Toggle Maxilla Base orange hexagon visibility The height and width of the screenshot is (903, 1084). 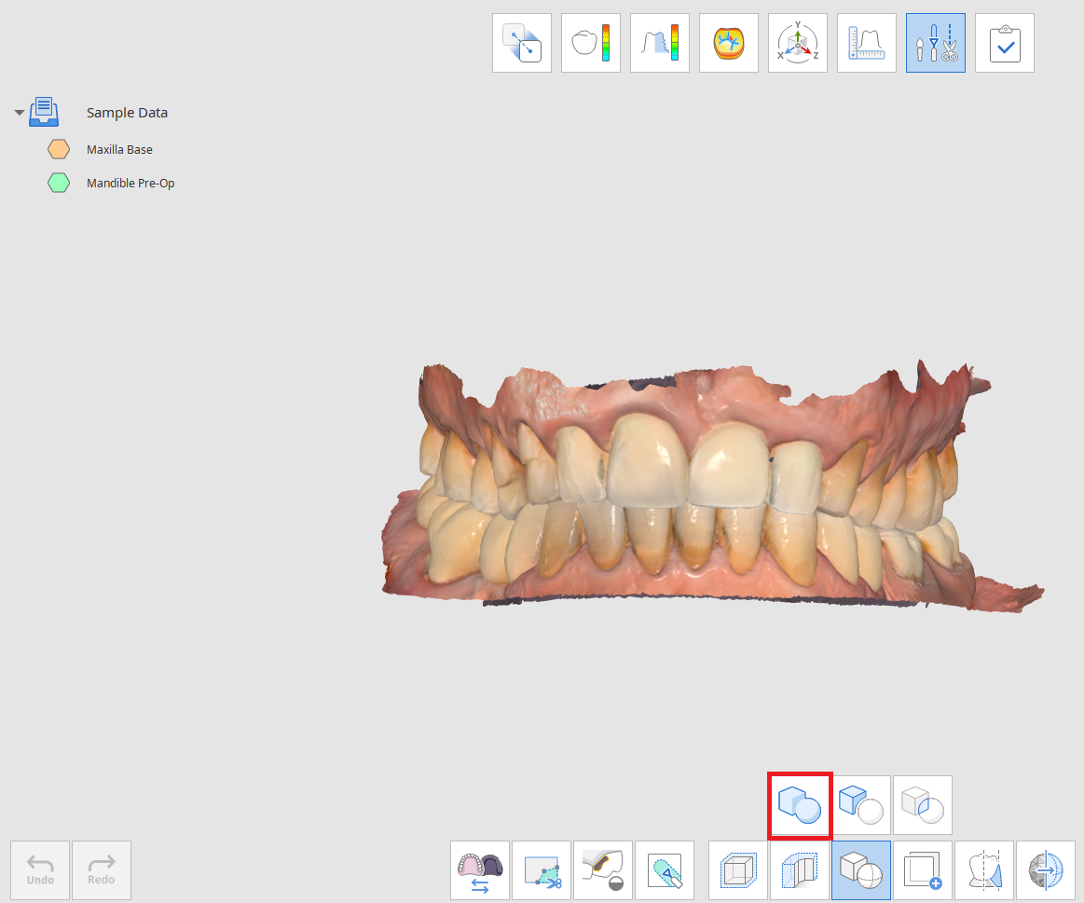tap(59, 149)
